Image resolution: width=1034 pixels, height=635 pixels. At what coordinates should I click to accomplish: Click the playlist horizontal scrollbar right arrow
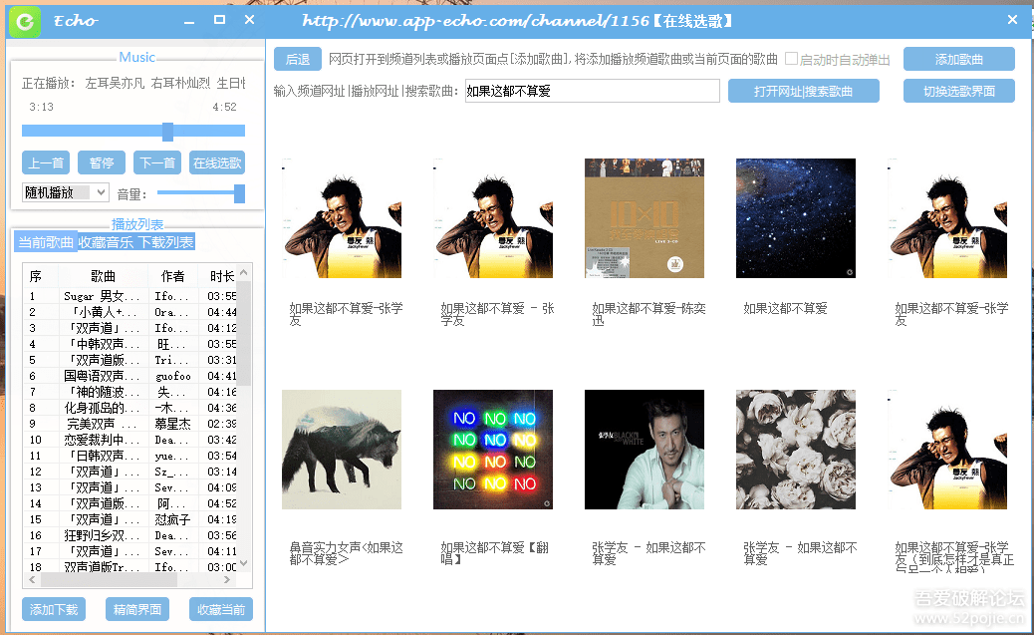click(227, 580)
